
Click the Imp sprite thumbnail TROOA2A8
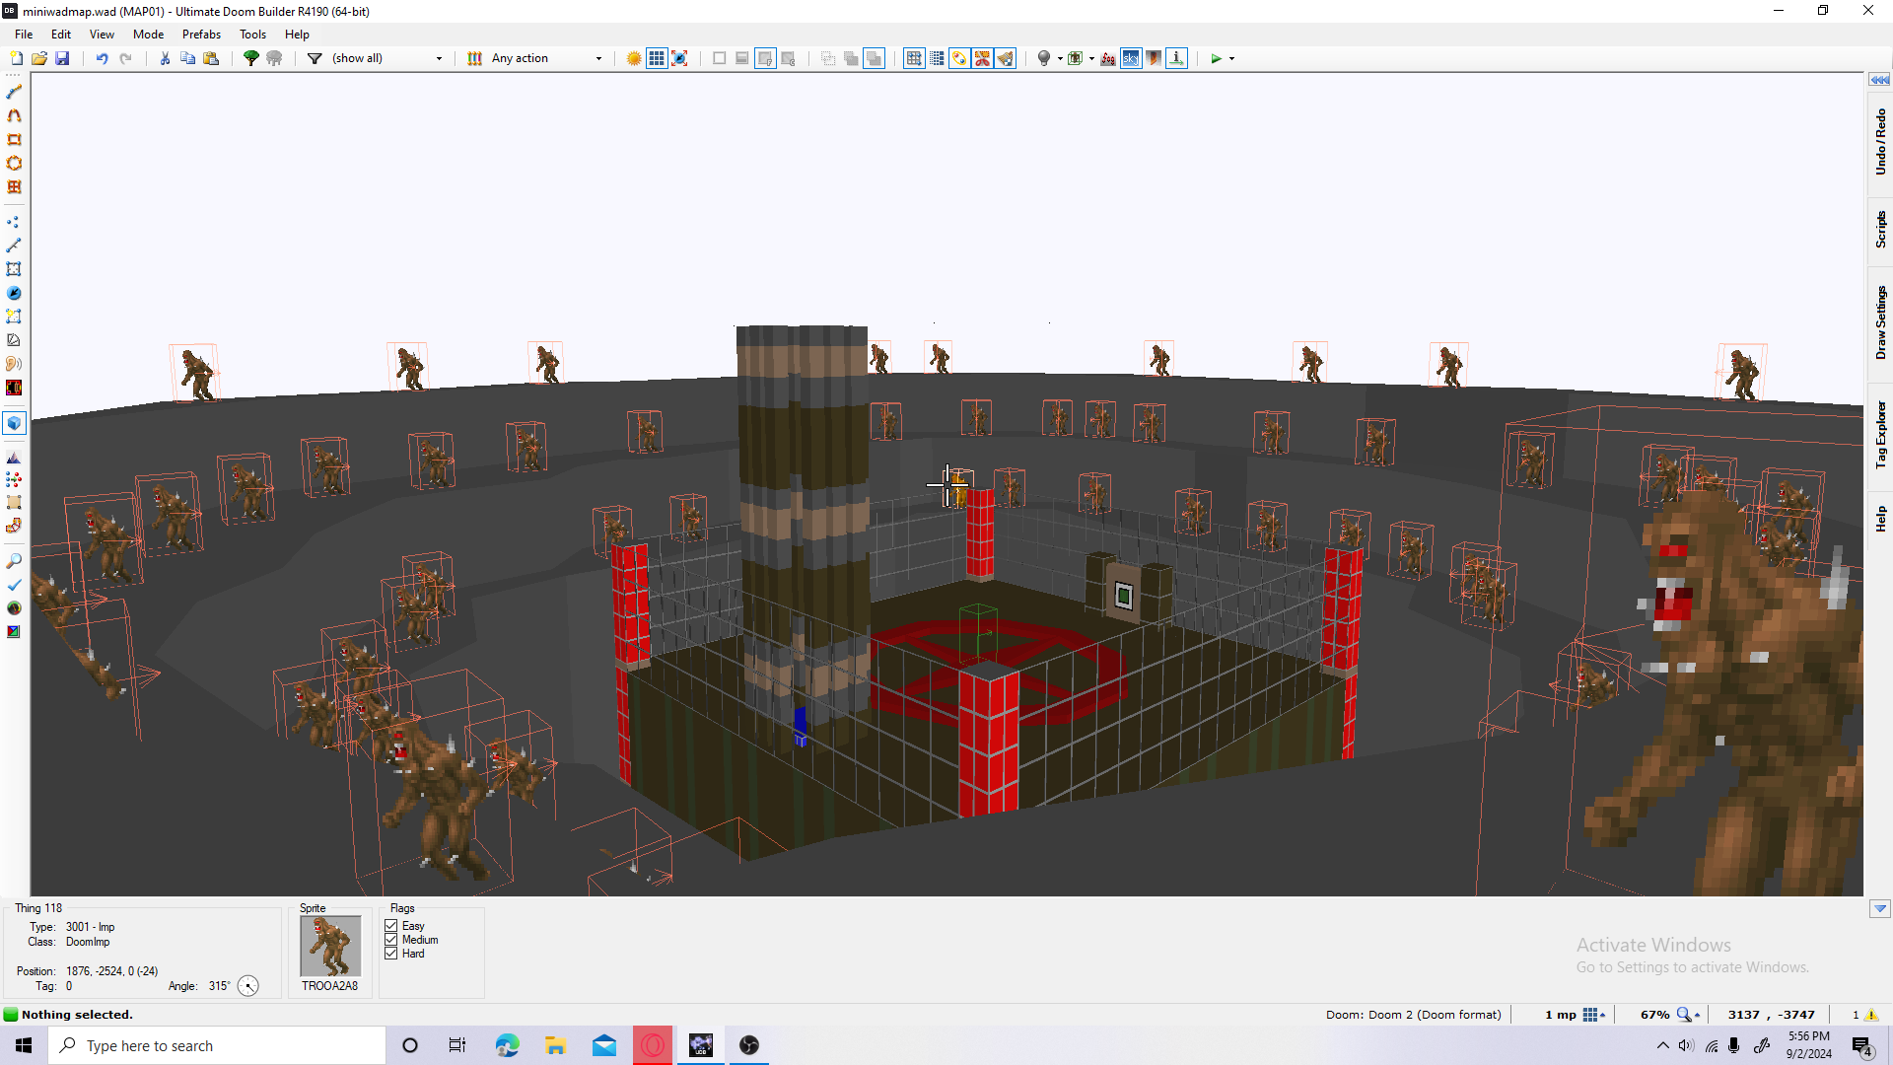330,946
